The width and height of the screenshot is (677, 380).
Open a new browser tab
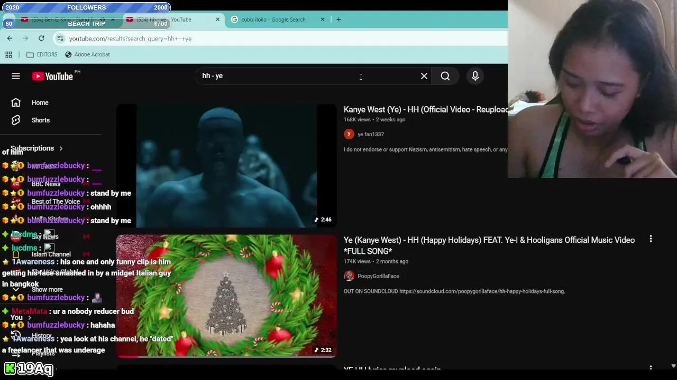339,20
